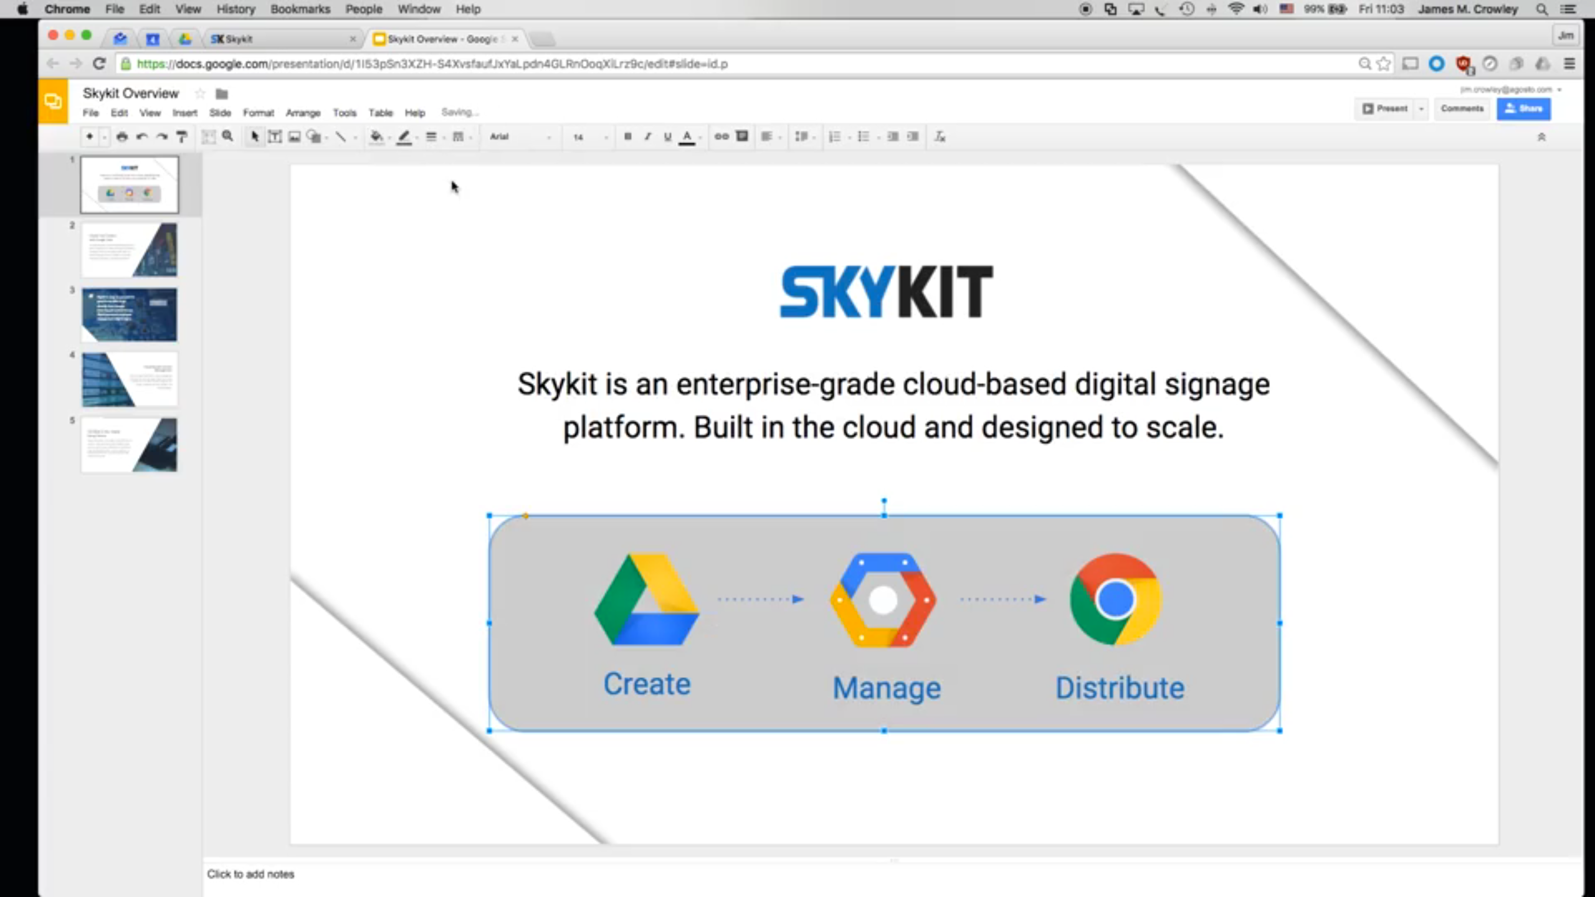Open the Arrange menu

[303, 113]
